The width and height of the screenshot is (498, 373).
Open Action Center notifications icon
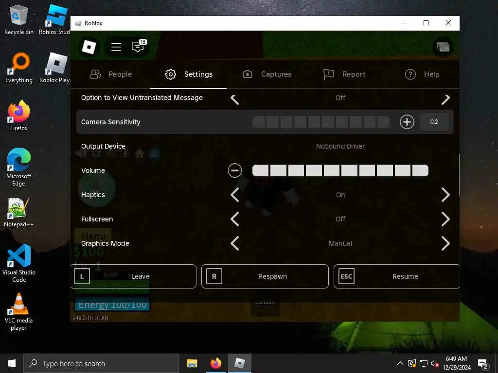[x=483, y=363]
